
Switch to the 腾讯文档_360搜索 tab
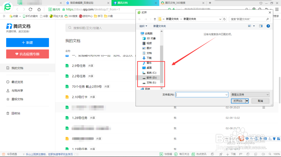pyautogui.click(x=182, y=3)
